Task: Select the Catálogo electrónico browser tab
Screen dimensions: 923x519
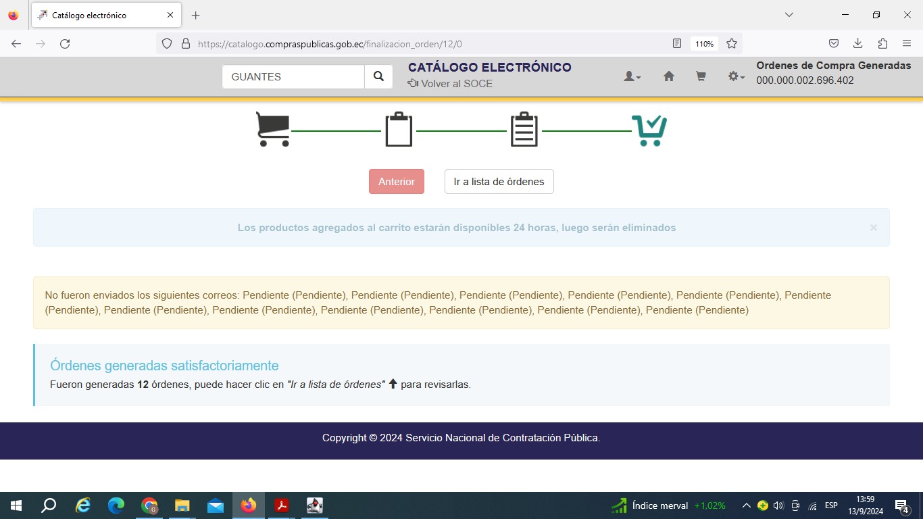Action: [101, 15]
